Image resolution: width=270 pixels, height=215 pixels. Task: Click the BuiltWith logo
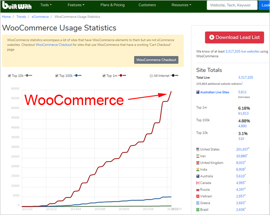[17, 5]
